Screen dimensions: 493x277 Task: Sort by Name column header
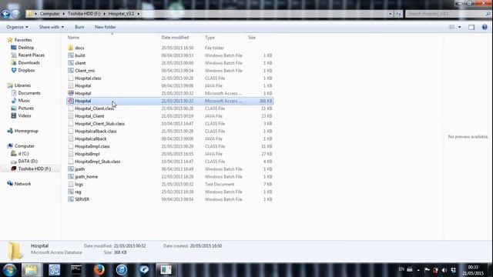(x=73, y=38)
